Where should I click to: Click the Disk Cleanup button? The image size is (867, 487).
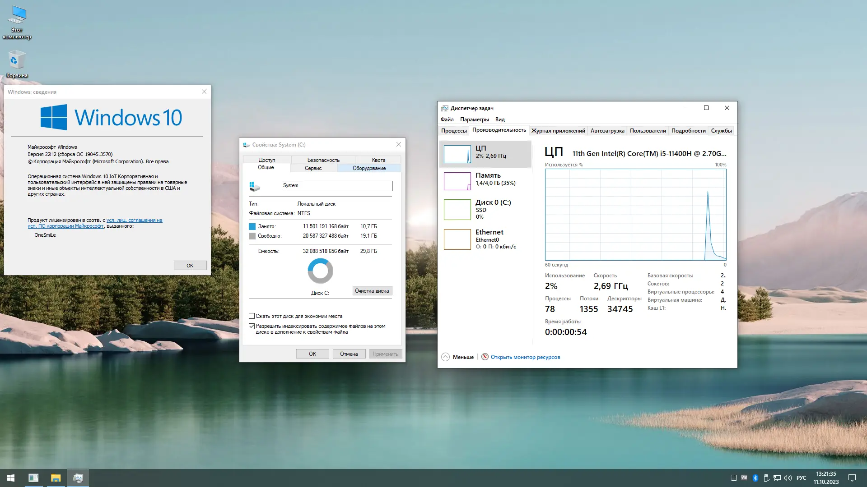(372, 291)
